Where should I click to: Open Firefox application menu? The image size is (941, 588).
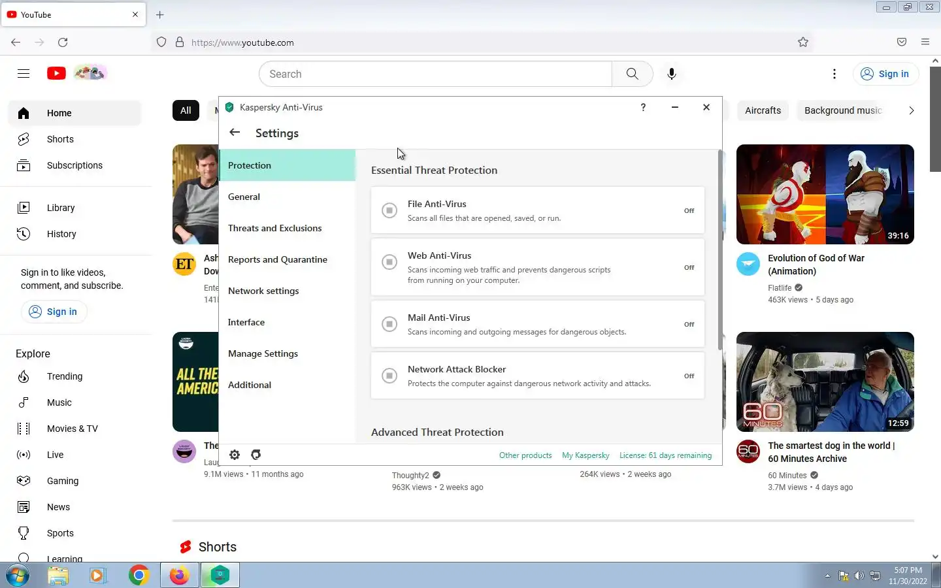[x=925, y=42]
